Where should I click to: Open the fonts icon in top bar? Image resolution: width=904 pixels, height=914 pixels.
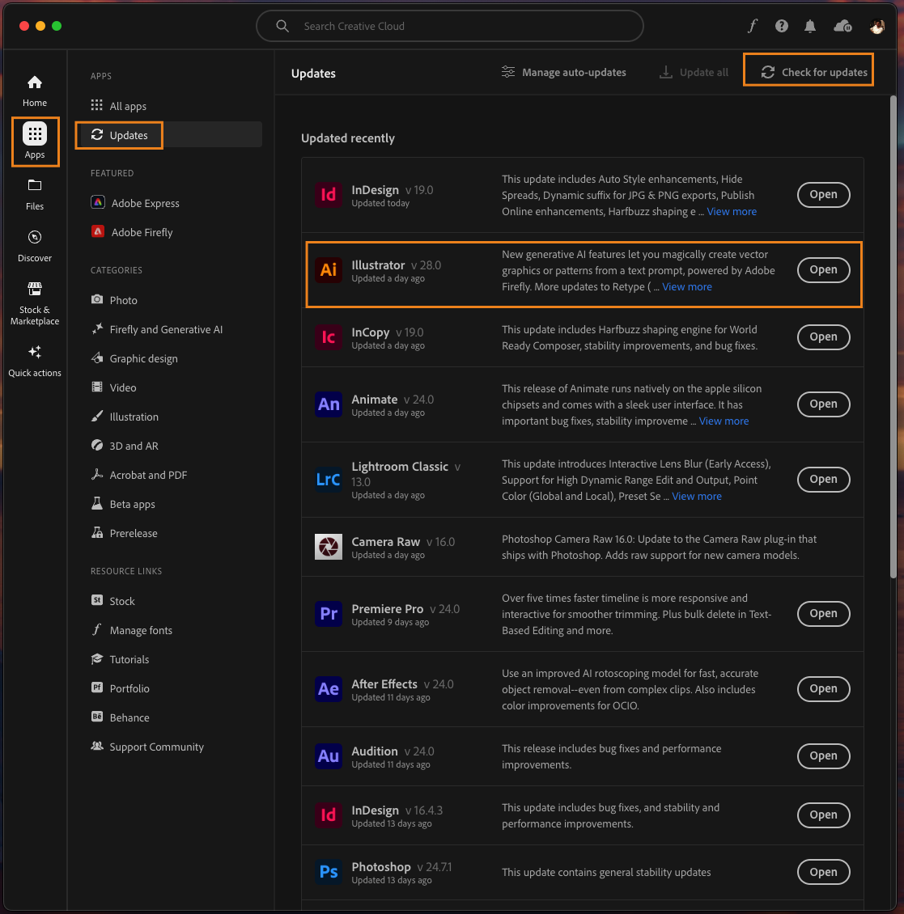point(753,26)
